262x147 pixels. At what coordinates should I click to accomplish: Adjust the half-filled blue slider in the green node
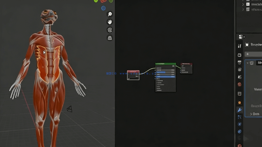pyautogui.click(x=165, y=72)
